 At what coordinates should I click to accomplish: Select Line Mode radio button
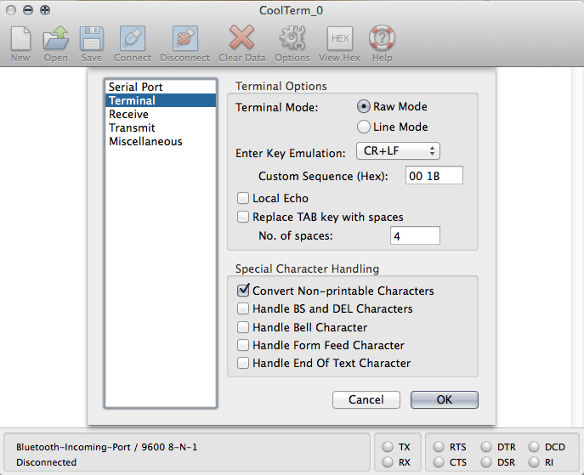[364, 127]
